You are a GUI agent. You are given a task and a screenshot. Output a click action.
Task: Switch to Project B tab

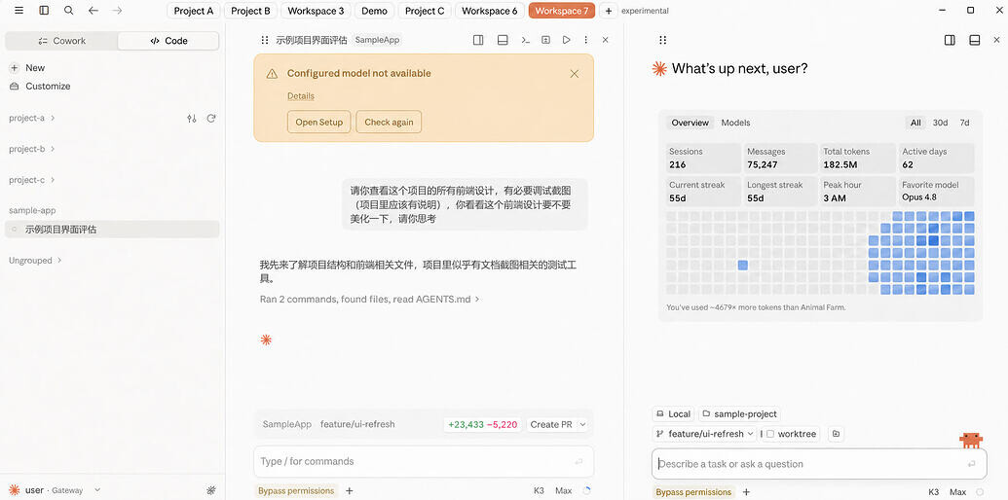tap(250, 11)
